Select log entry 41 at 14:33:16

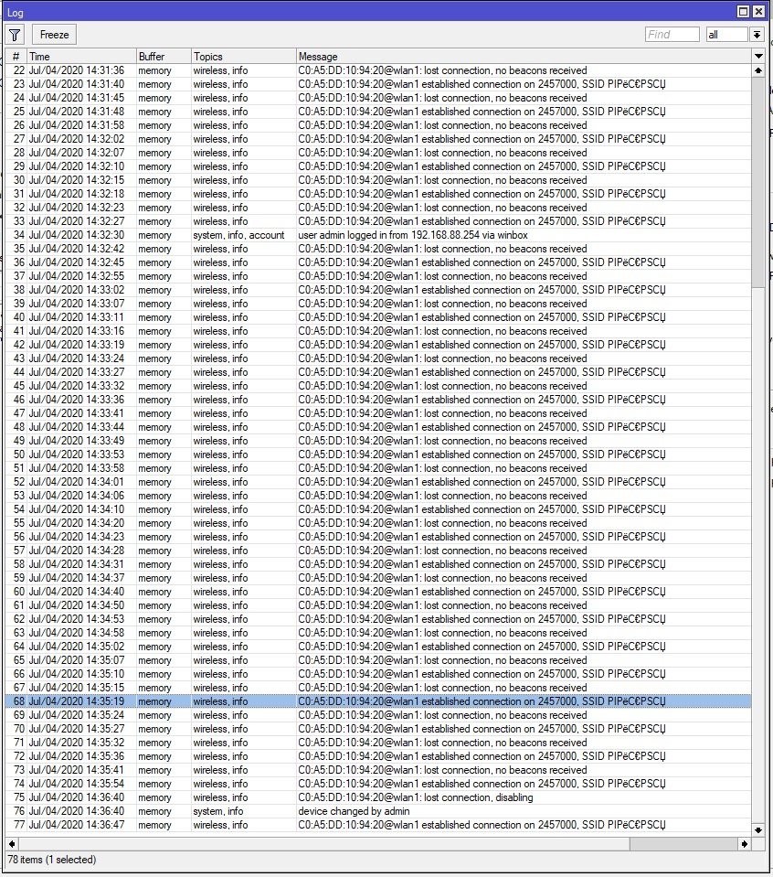point(378,331)
